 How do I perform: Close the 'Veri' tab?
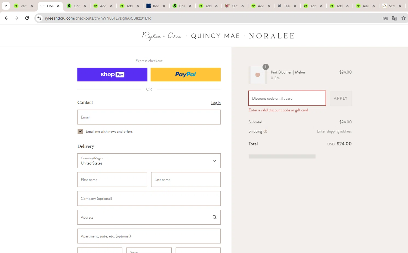pyautogui.click(x=32, y=6)
